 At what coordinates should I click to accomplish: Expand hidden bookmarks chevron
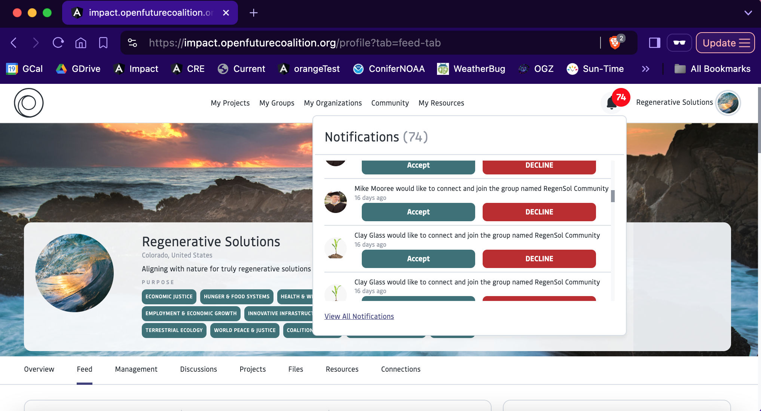click(645, 69)
